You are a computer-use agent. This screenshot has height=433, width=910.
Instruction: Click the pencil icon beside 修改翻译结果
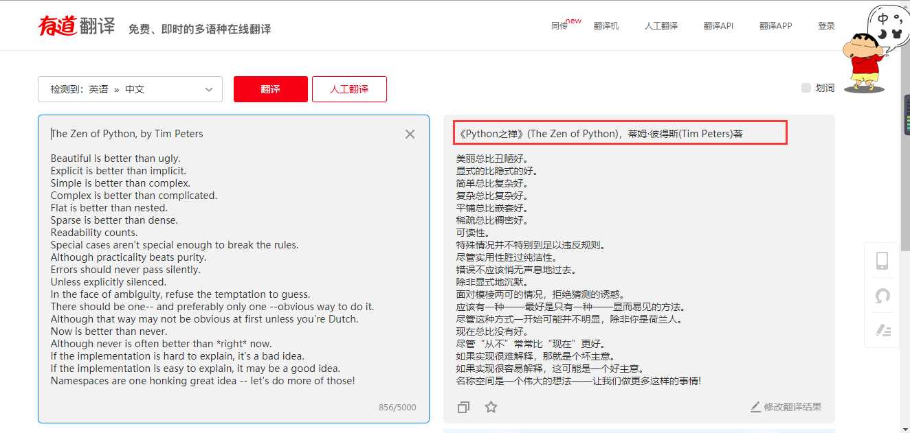[755, 407]
